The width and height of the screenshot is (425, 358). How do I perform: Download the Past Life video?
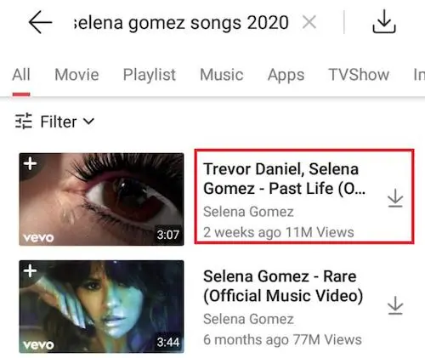pyautogui.click(x=395, y=198)
